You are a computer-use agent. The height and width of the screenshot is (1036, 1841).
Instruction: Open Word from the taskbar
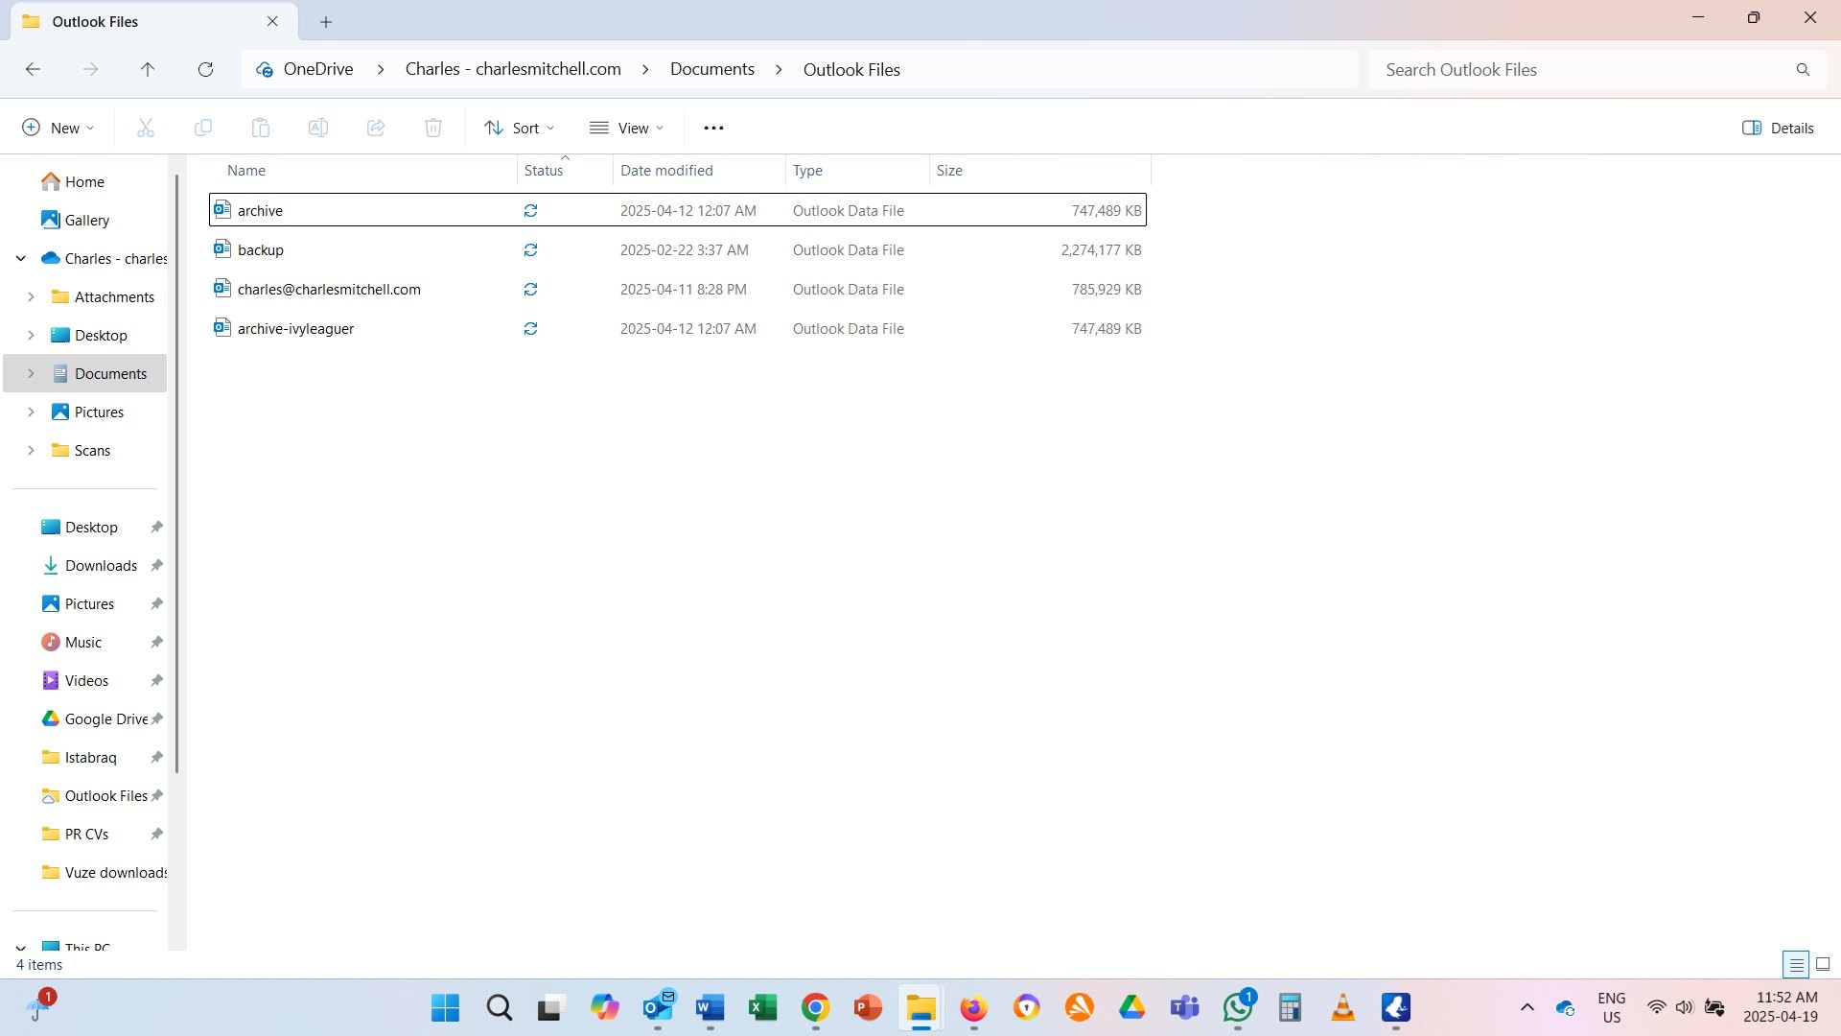coord(710,1007)
